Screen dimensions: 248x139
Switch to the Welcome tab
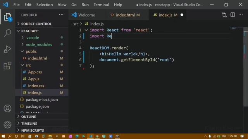click(87, 15)
